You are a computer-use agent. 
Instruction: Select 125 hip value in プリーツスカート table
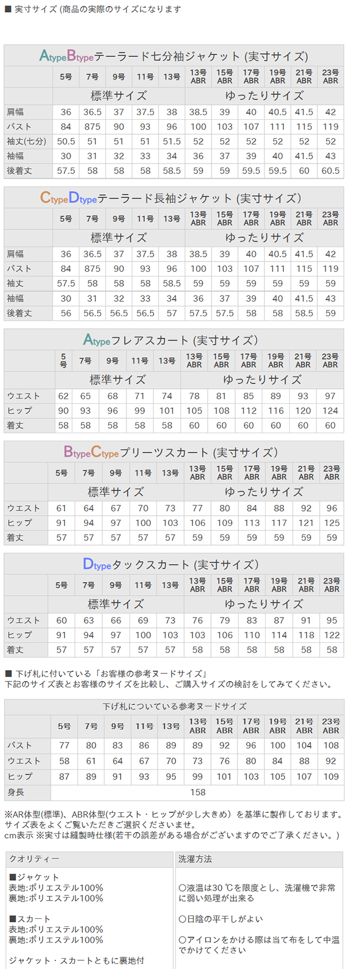pyautogui.click(x=332, y=523)
